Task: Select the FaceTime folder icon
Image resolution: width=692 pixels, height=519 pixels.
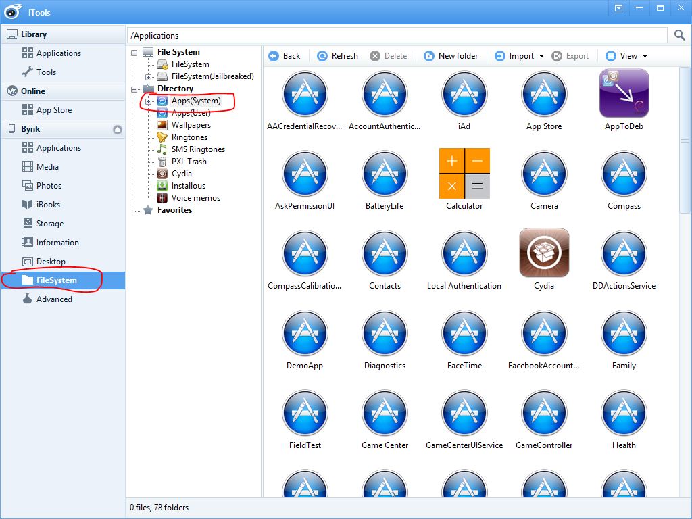Action: coord(464,333)
